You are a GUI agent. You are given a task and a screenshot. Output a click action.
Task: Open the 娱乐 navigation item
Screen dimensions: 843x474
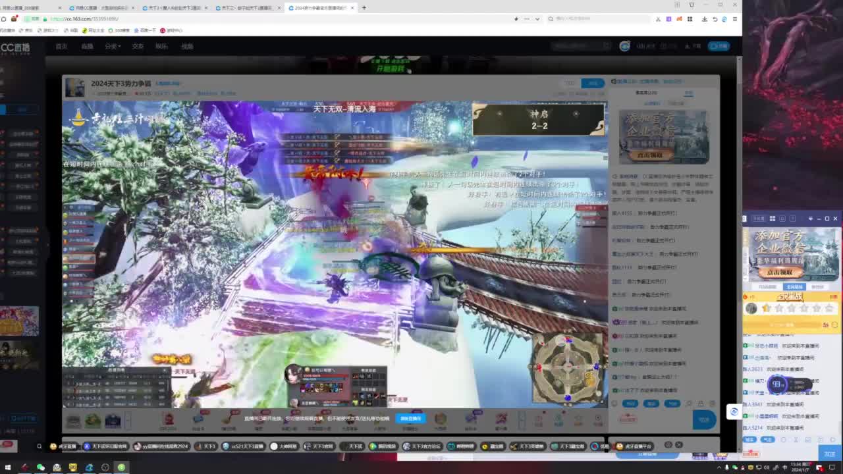pyautogui.click(x=161, y=47)
